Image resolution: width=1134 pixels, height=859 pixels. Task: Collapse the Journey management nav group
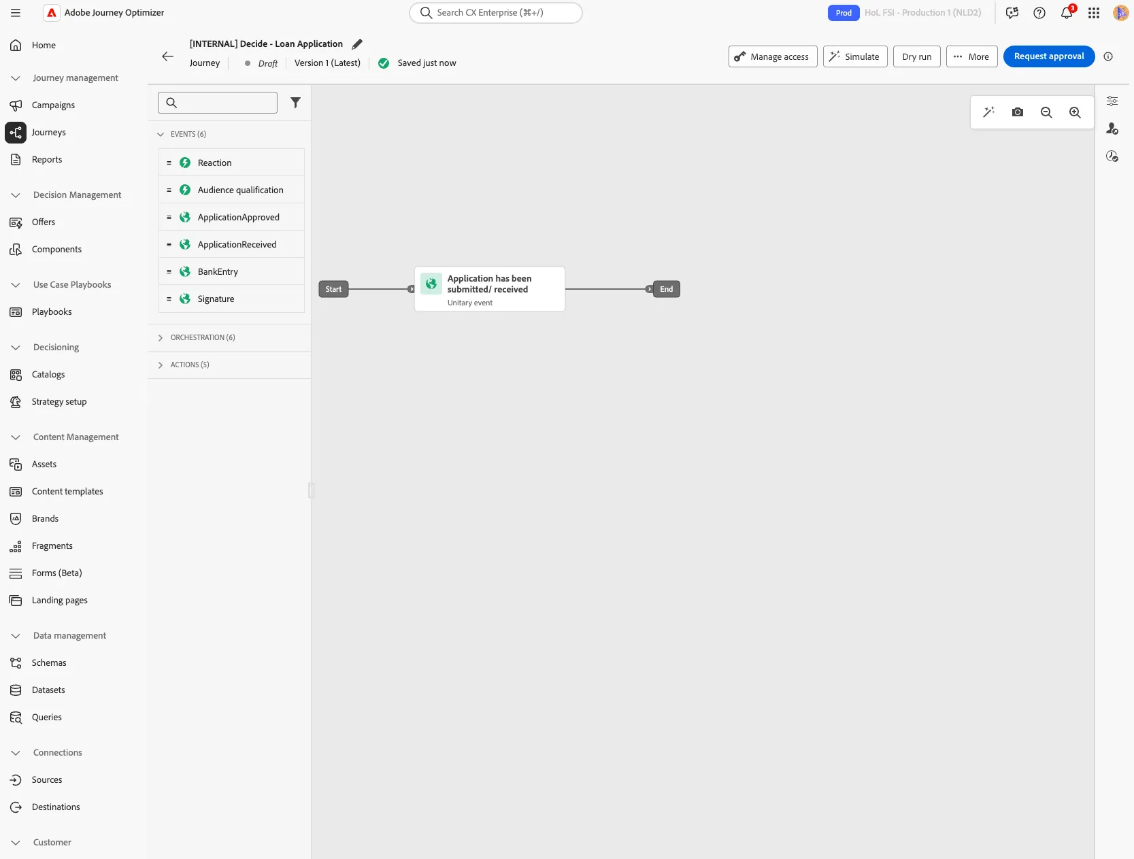(16, 78)
